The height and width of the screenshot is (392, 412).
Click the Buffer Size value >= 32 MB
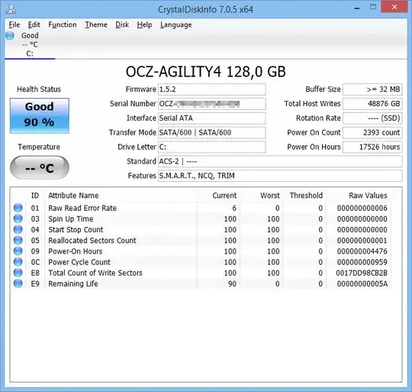pyautogui.click(x=372, y=89)
